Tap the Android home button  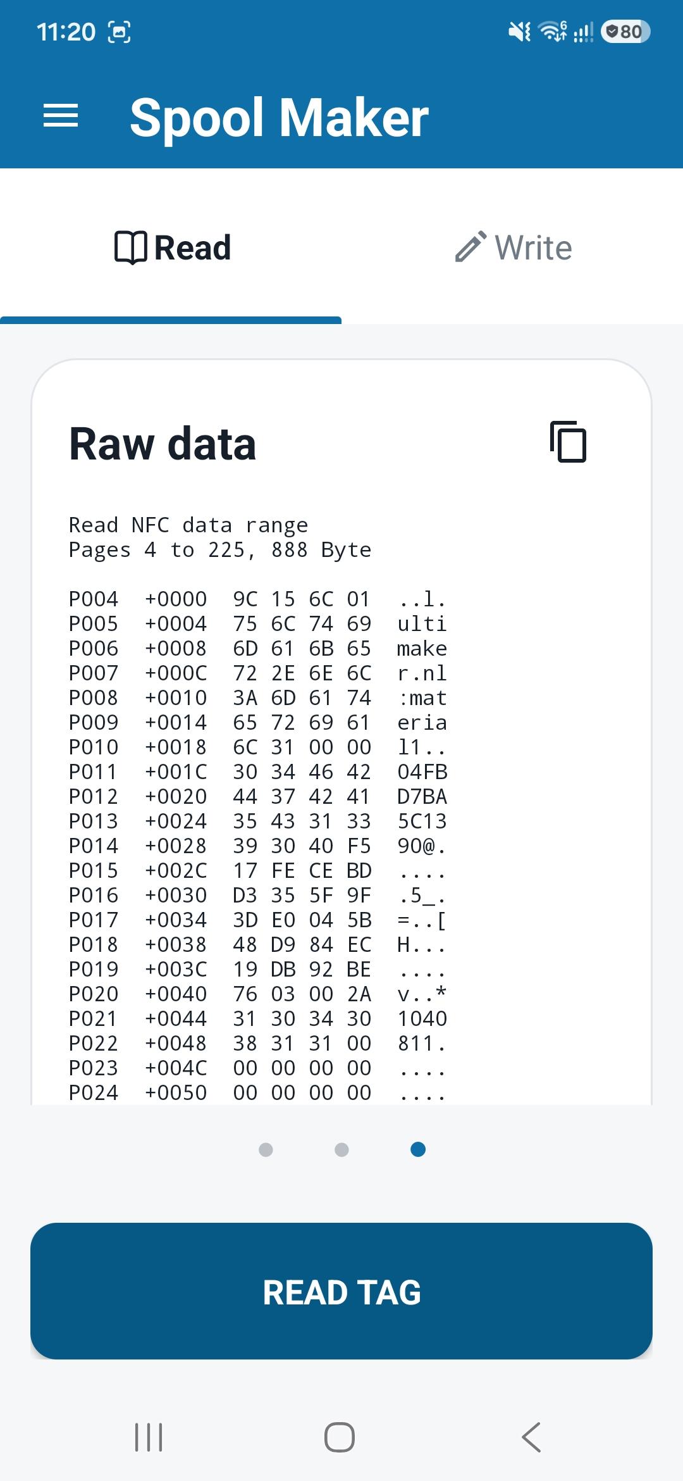[x=340, y=1437]
